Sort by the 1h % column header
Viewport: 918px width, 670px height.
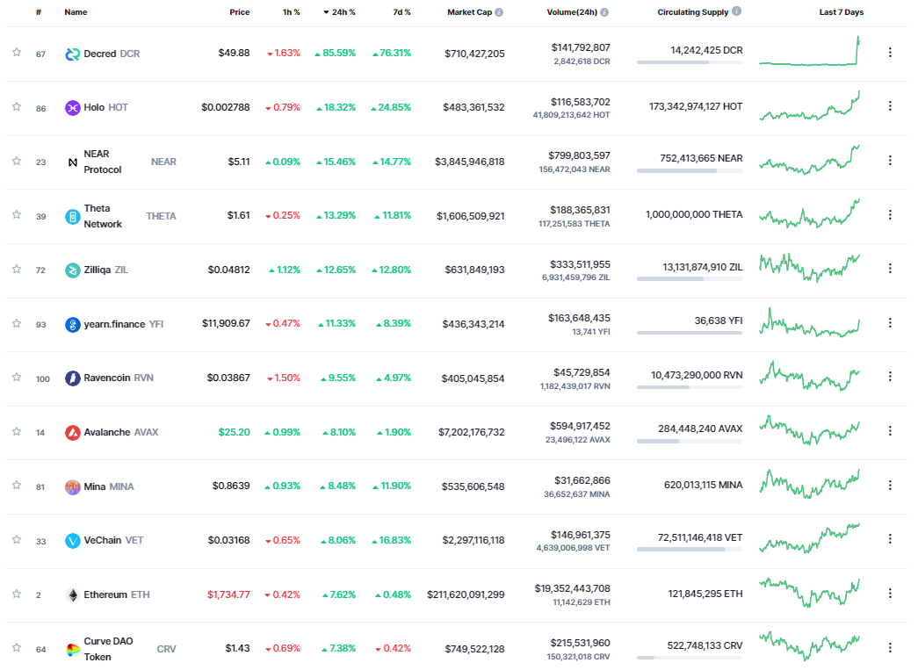(292, 12)
